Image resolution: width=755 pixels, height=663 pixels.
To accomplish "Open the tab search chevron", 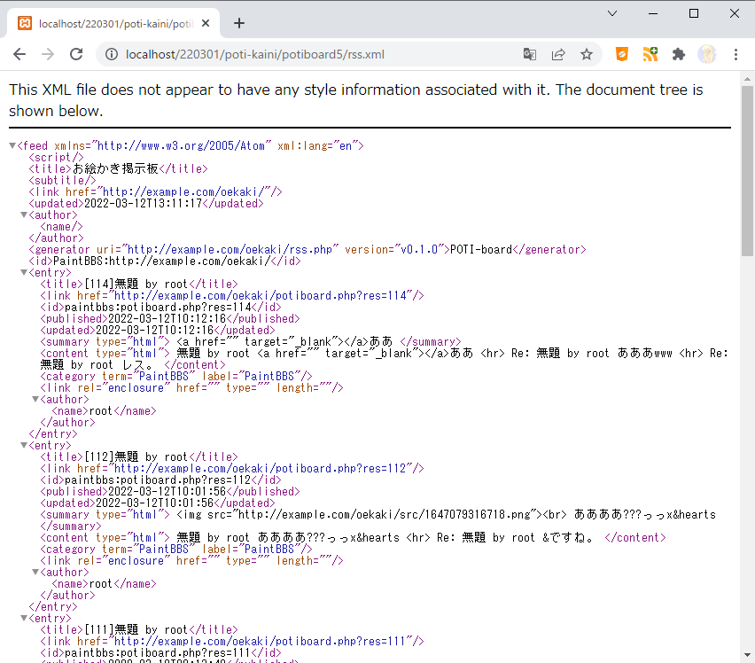I will click(x=612, y=13).
